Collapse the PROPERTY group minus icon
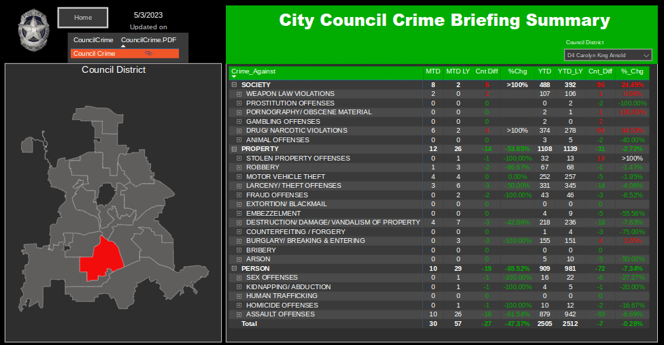Viewport: 664px width, 345px height. tap(234, 149)
